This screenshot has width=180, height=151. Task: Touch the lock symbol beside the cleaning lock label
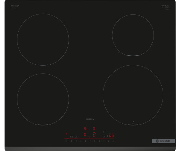click(x=70, y=137)
